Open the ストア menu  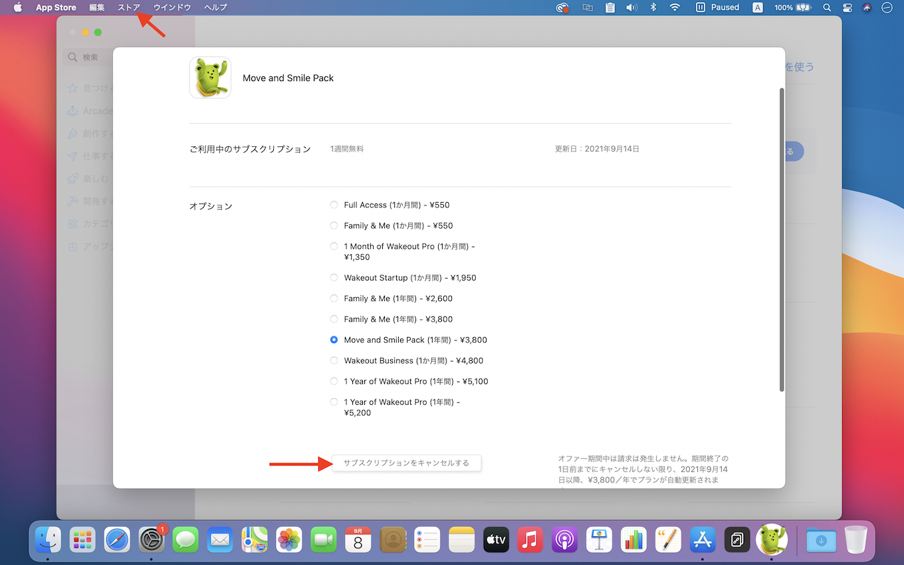(129, 7)
